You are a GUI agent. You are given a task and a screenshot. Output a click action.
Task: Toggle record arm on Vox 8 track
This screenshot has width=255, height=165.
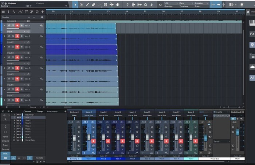(x=17, y=100)
